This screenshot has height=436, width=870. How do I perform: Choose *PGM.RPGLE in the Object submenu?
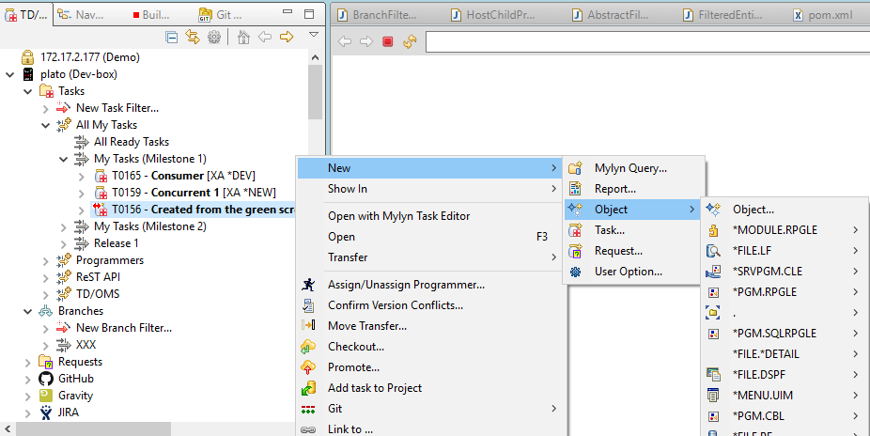(764, 291)
